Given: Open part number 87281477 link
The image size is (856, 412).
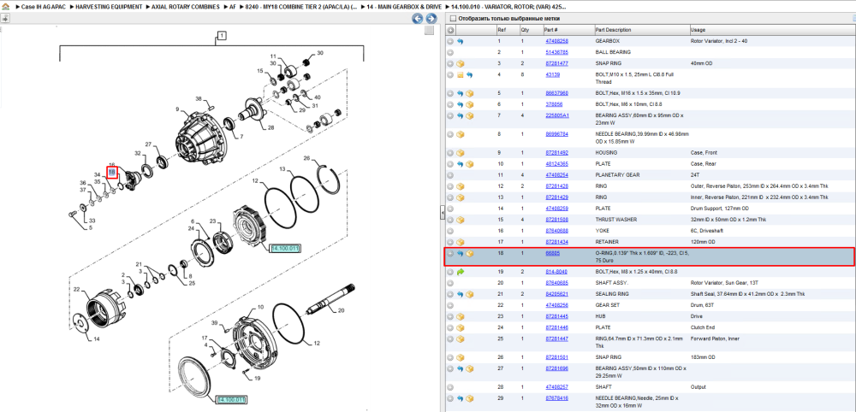Looking at the screenshot, I should (557, 64).
